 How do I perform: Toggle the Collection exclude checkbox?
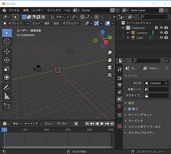(x=156, y=28)
